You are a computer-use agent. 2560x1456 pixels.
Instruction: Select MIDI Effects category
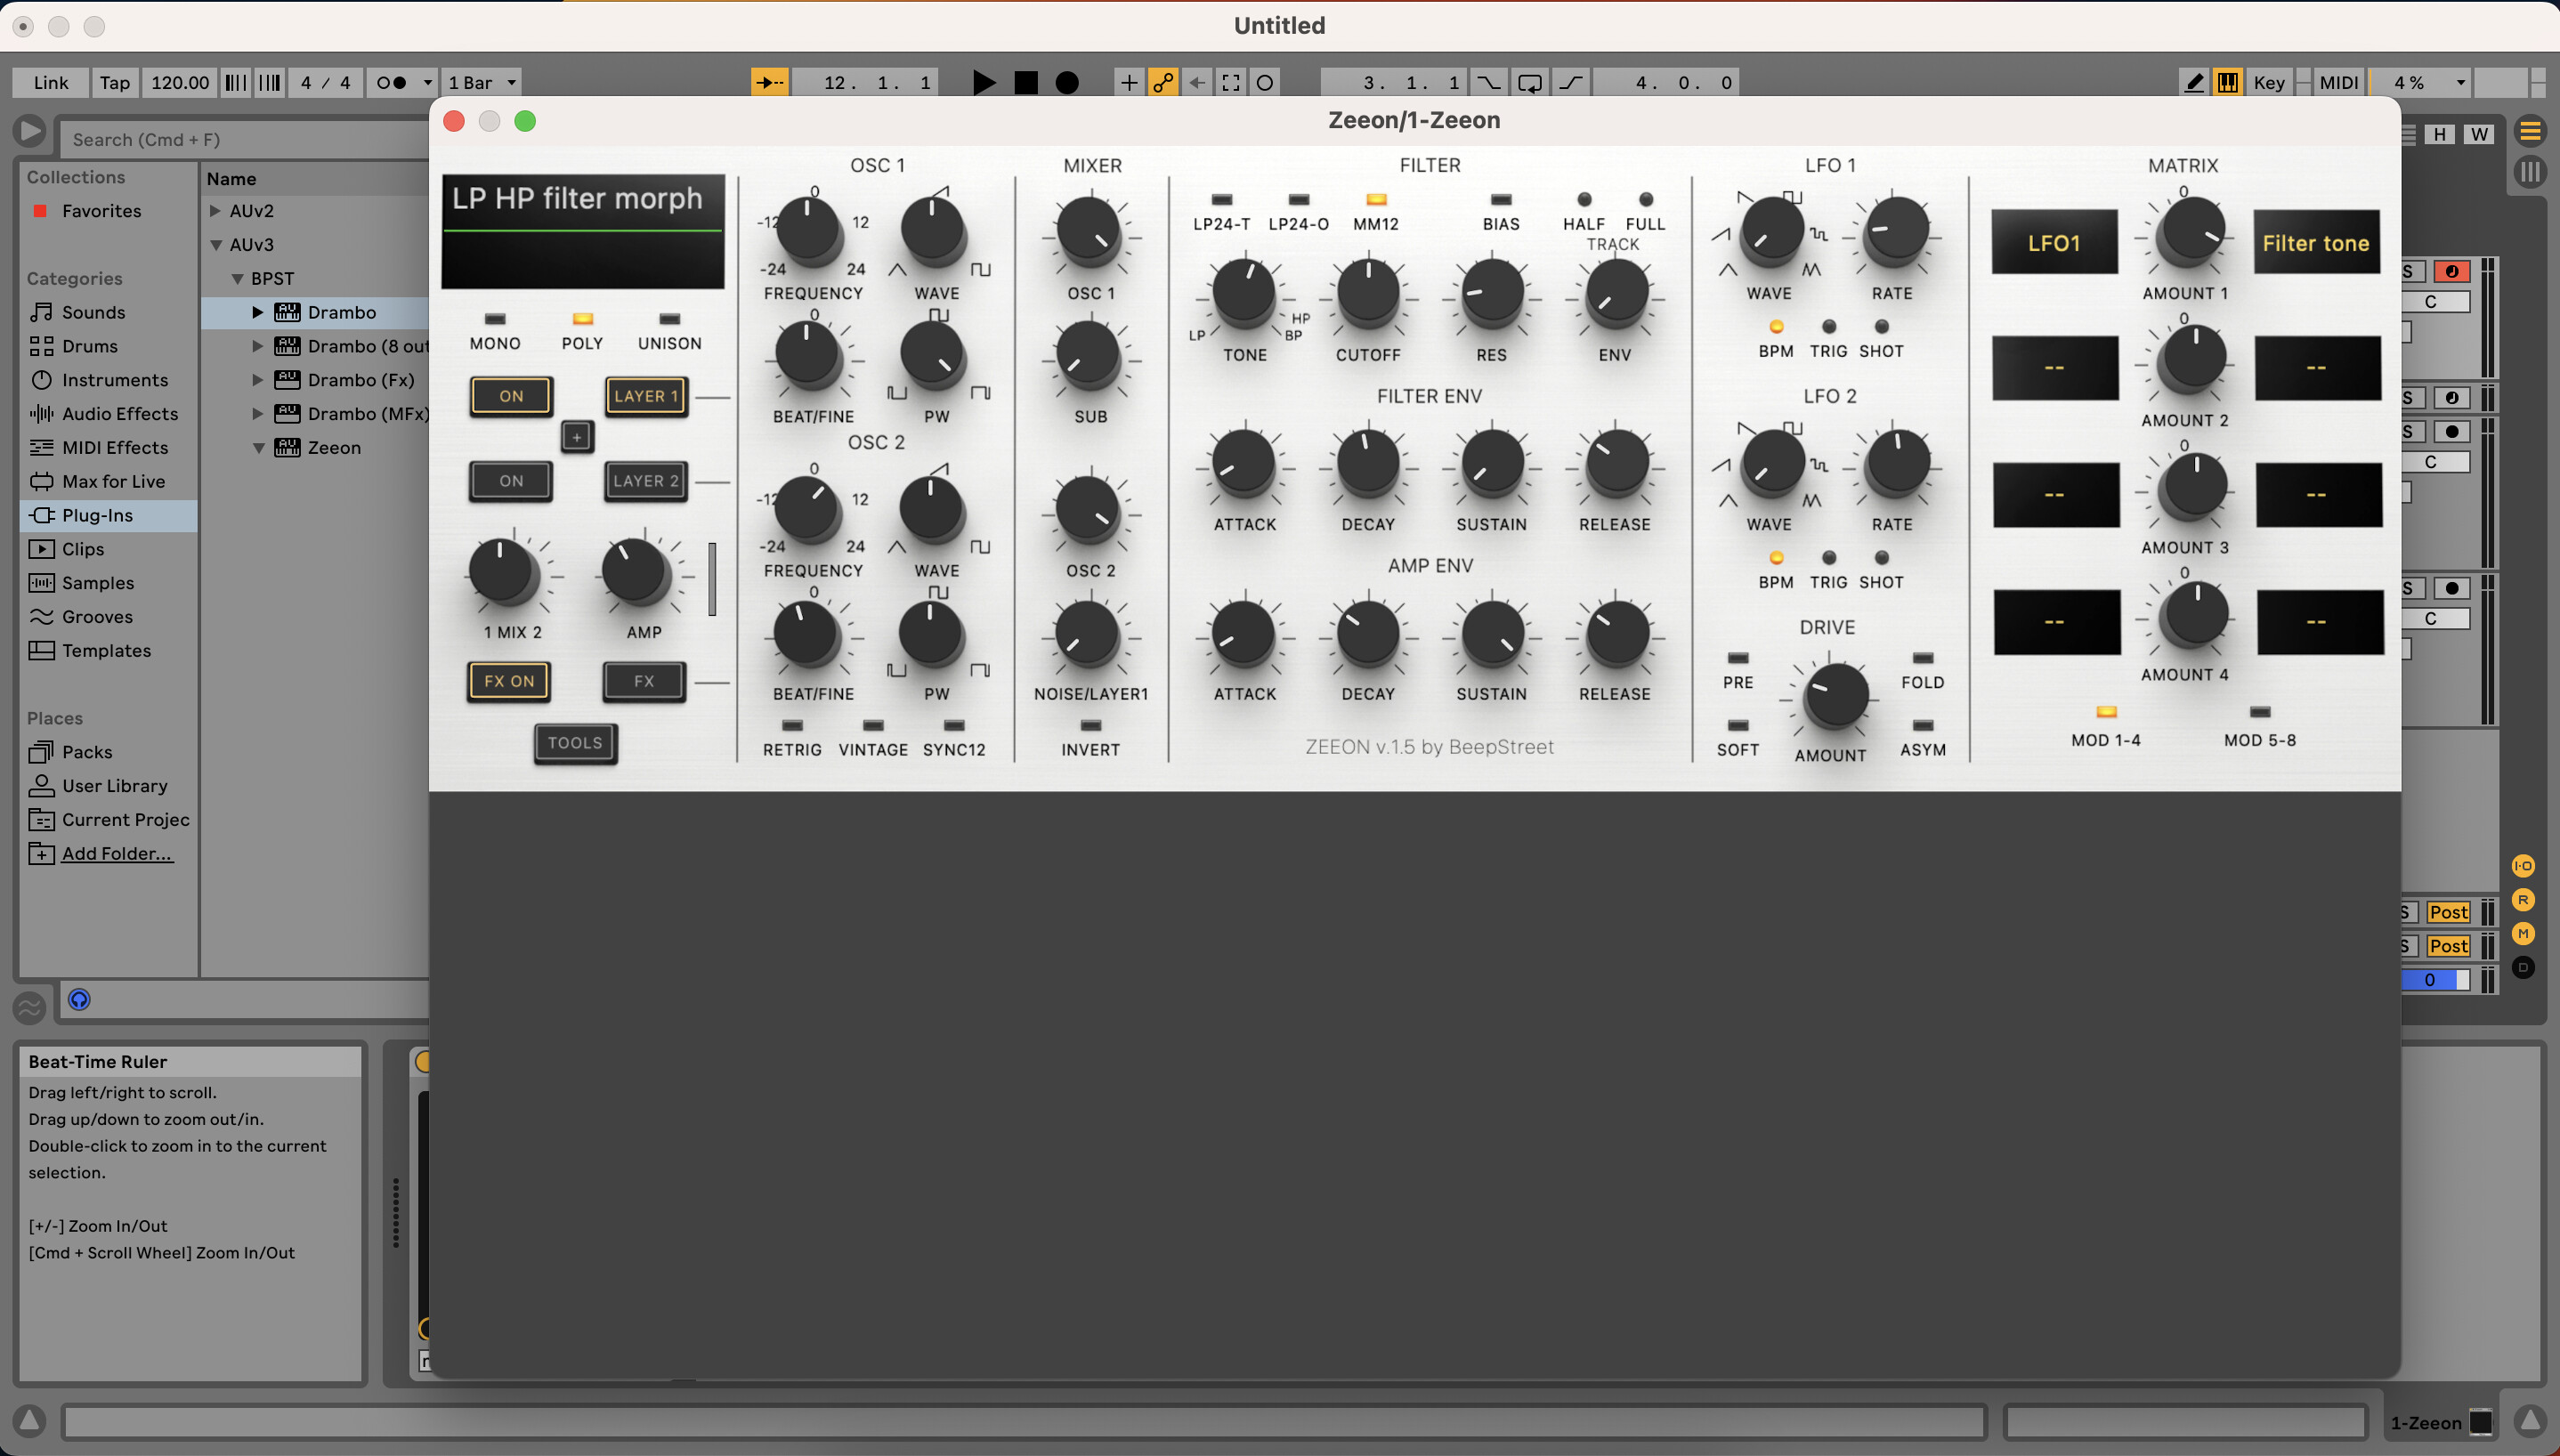[x=115, y=448]
